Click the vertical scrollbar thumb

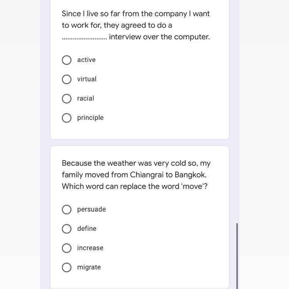(x=237, y=256)
